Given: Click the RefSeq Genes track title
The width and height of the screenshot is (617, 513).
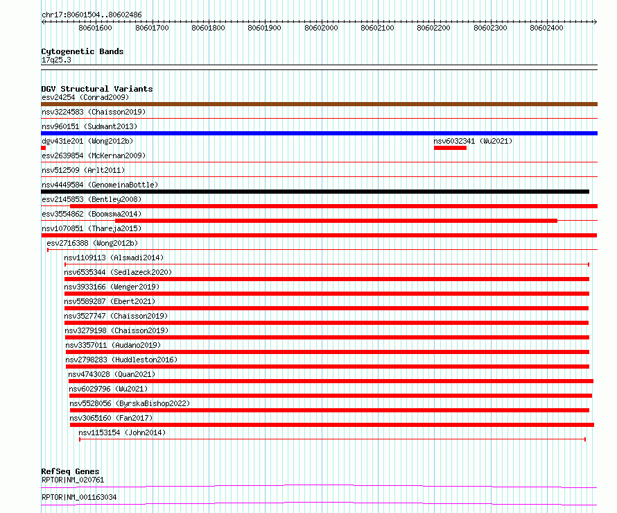Looking at the screenshot, I should click(x=70, y=471).
